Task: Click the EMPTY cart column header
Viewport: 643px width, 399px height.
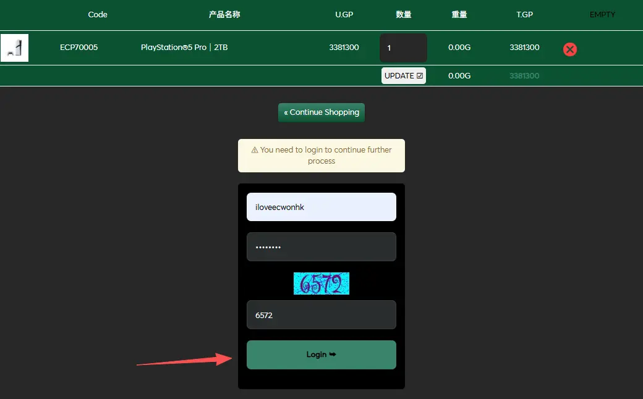Action: [602, 14]
